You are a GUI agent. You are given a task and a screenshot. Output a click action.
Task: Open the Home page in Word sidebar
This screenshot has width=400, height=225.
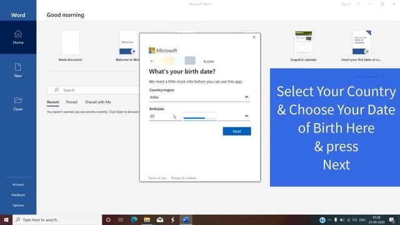pyautogui.click(x=18, y=37)
